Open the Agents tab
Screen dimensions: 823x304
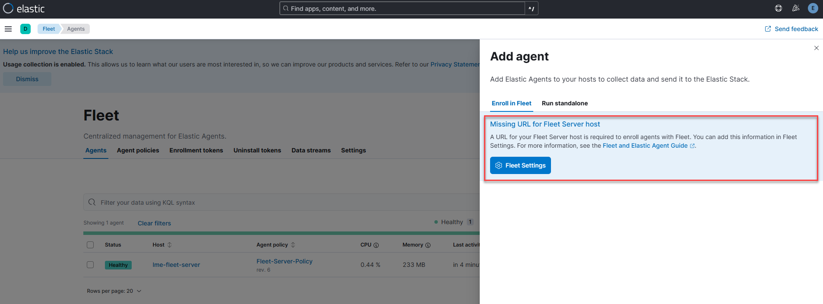point(96,150)
